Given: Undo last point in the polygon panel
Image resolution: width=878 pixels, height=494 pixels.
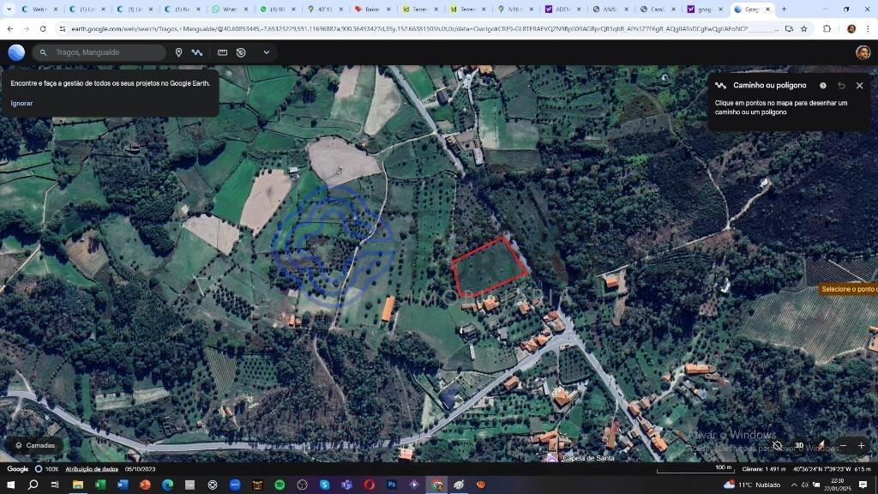Looking at the screenshot, I should click(841, 86).
